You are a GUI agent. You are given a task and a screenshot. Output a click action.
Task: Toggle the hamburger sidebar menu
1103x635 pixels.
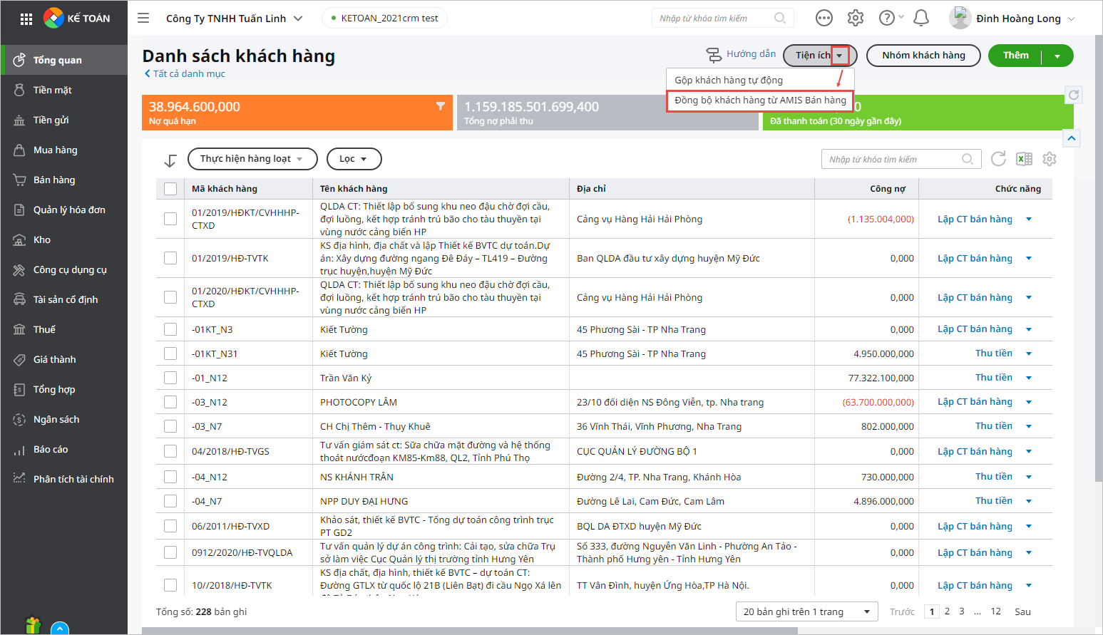coord(143,19)
